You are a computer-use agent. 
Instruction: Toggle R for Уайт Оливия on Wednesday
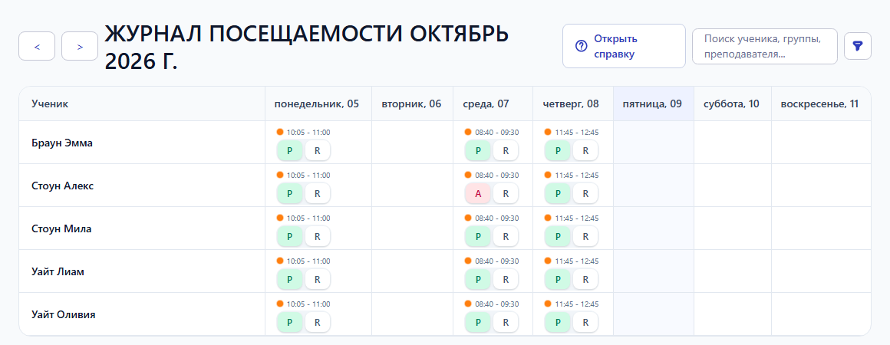505,322
